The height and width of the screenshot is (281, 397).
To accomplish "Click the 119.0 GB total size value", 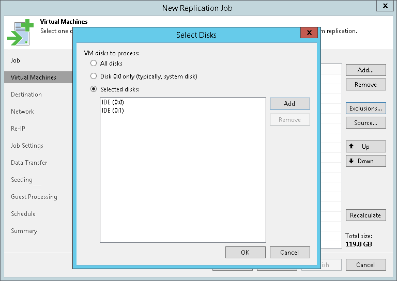I will click(x=359, y=244).
